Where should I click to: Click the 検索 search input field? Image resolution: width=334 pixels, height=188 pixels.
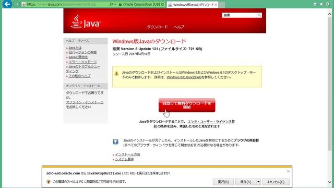coord(240,15)
